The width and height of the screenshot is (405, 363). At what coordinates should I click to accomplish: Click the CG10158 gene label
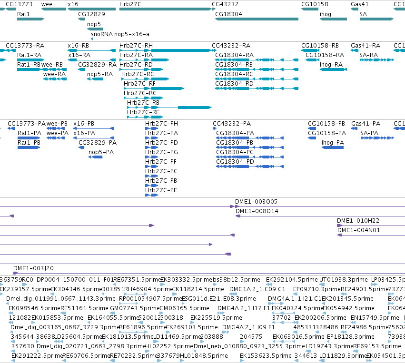point(315,4)
